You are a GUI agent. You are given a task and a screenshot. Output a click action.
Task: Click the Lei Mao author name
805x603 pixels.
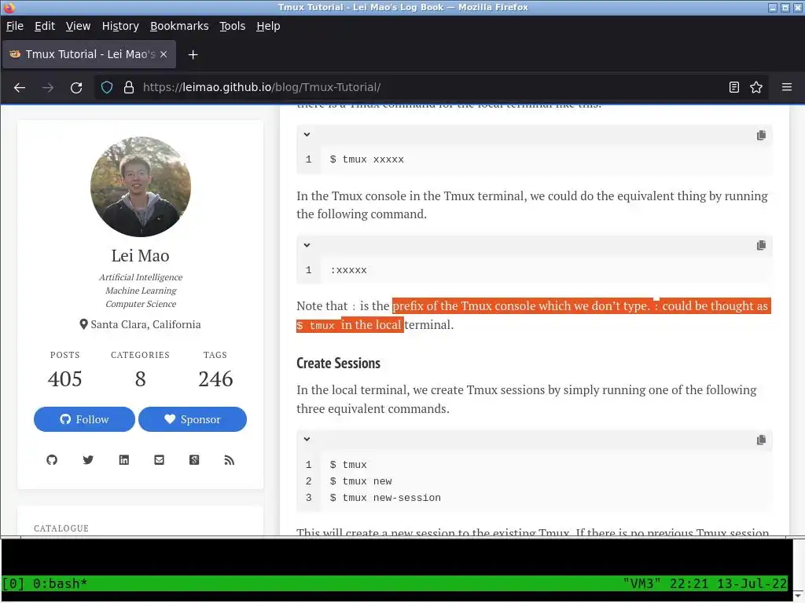pyautogui.click(x=140, y=255)
